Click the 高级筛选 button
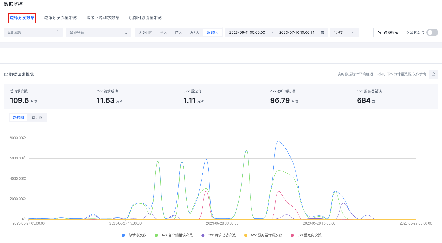The image size is (442, 243). [388, 32]
